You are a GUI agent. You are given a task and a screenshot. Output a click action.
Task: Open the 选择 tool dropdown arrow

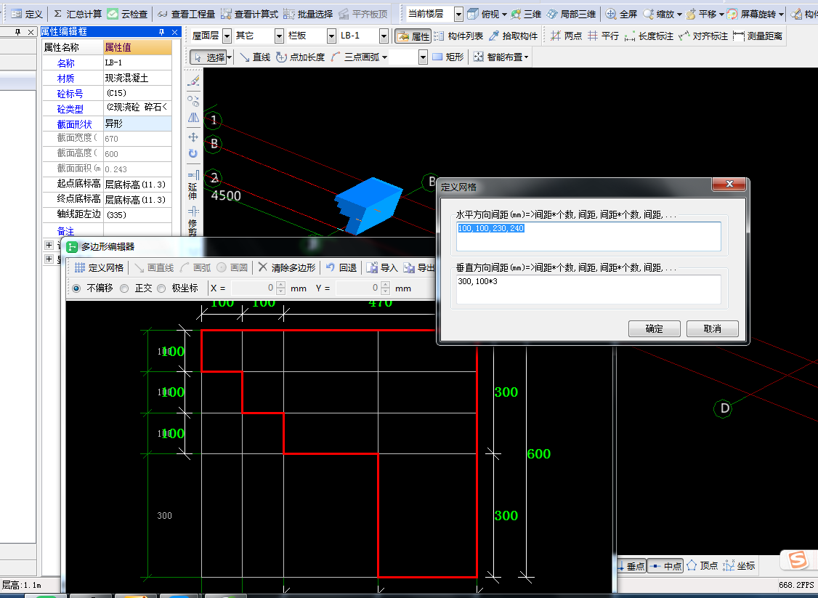[230, 57]
